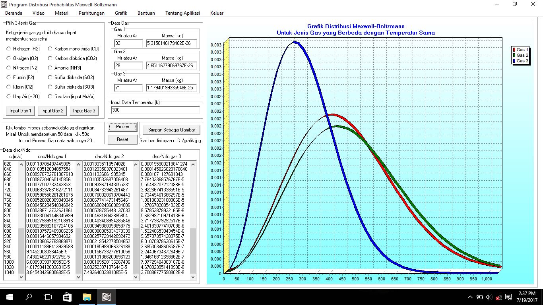Click the Input Gas 2 button

pos(52,111)
